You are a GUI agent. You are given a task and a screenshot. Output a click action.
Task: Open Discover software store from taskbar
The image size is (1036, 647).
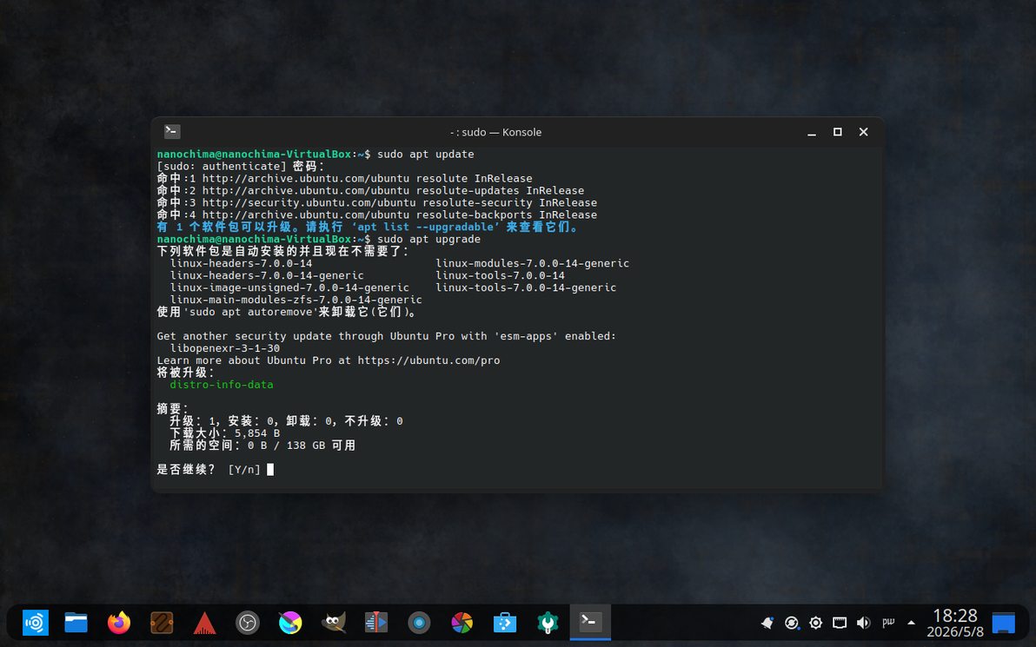[505, 623]
